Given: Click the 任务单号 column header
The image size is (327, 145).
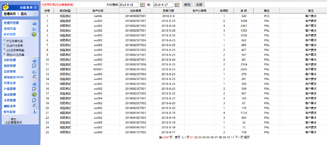Looking at the screenshot, I should click(x=136, y=11).
